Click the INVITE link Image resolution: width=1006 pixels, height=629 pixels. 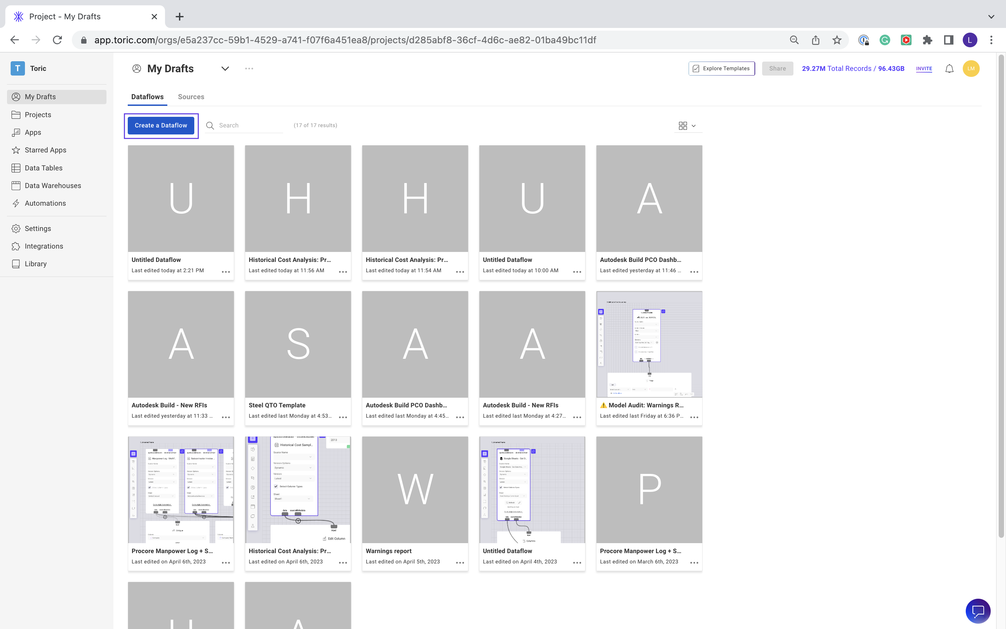[924, 69]
